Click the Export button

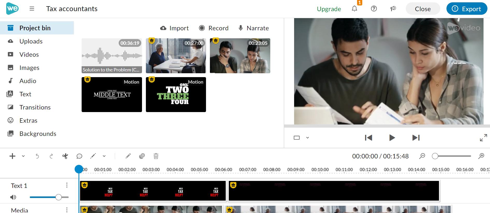coord(467,9)
